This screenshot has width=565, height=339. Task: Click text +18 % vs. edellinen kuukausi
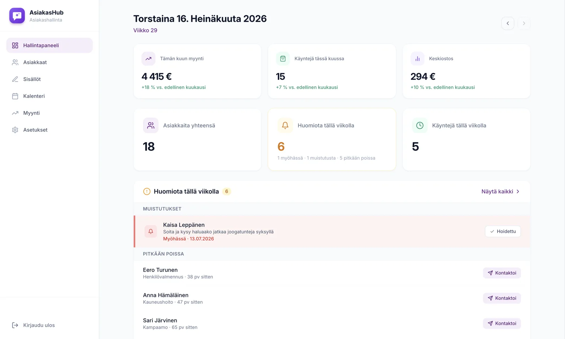pos(173,87)
